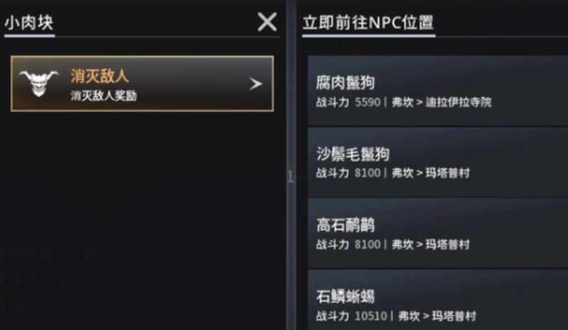Expand the 消灭敌人 arrow chevron
Image resolution: width=568 pixels, height=330 pixels.
click(256, 84)
